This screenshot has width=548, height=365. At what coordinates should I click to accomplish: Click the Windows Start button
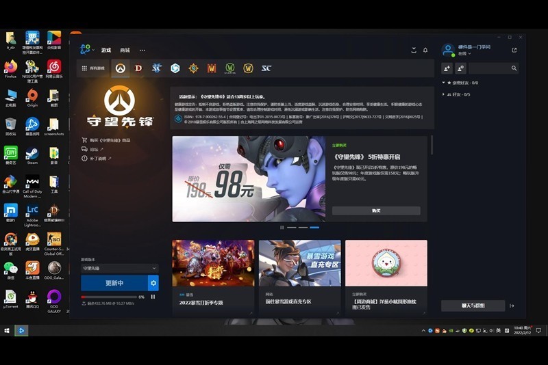click(x=7, y=331)
